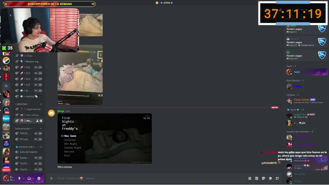
Task: Open the bedroom photo attachment
Action: point(80,75)
